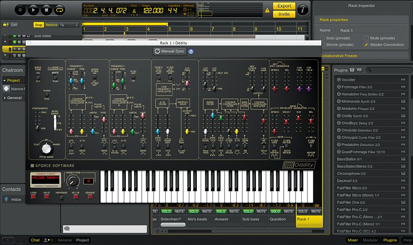This screenshot has width=413, height=245.
Task: Click the Invite button
Action: click(x=284, y=14)
